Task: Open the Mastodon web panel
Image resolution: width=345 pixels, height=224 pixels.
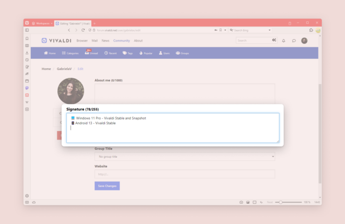Action: pos(27,88)
